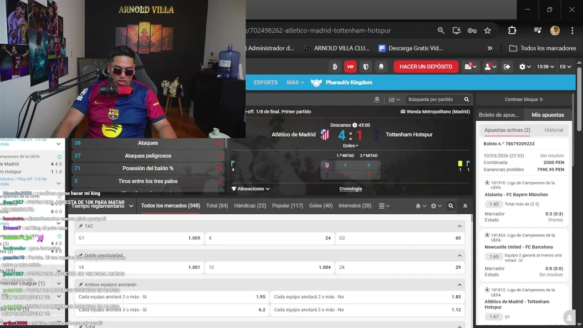This screenshot has width=583, height=328.
Task: Collapse Ambos equipos anotarán market
Action: click(460, 285)
